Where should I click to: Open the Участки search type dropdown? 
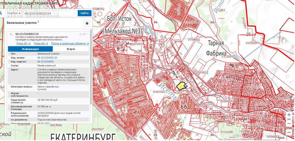click(14, 13)
